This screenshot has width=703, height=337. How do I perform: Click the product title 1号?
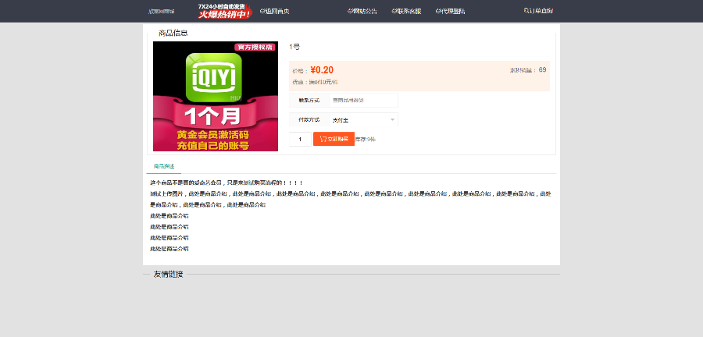pyautogui.click(x=294, y=47)
